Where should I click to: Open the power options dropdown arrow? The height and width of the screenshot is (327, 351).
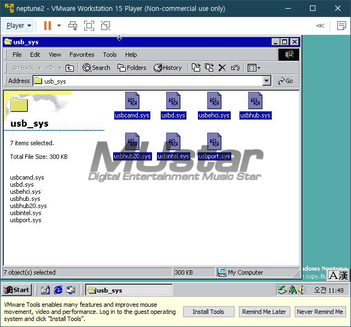point(59,26)
